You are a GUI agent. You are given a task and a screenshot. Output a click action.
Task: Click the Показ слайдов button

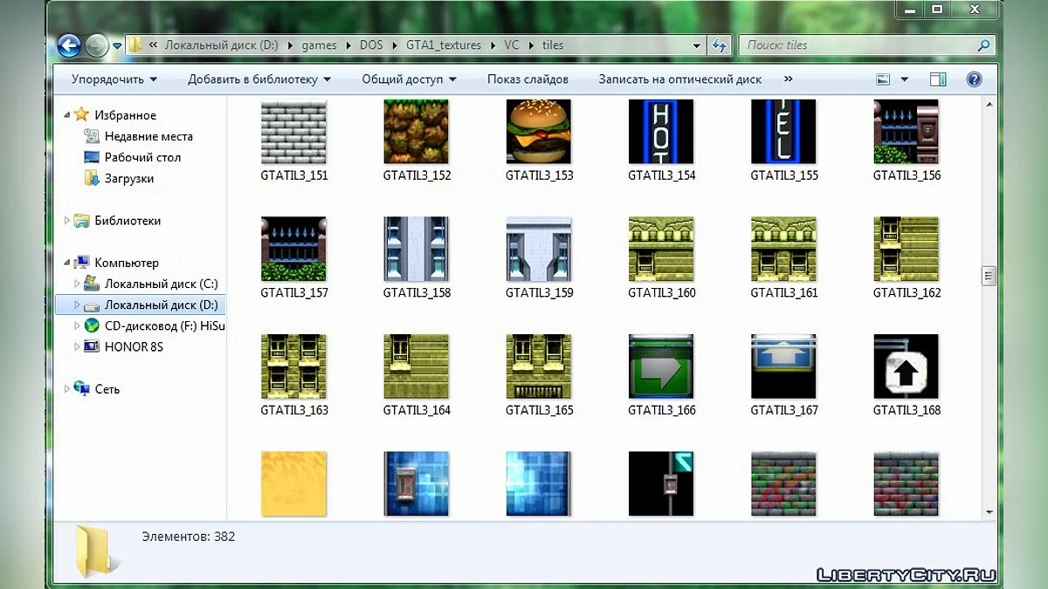(527, 79)
